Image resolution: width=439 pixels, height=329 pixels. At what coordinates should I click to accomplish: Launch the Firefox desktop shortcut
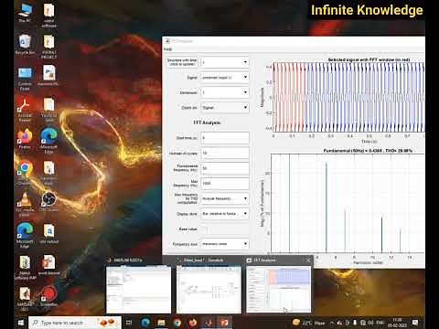click(x=25, y=139)
